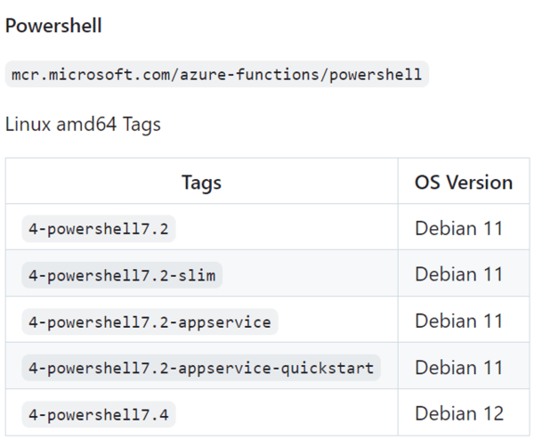Click Debian 11 in the 7.2-slim row
Viewport: 534px width, 440px height.
458,275
